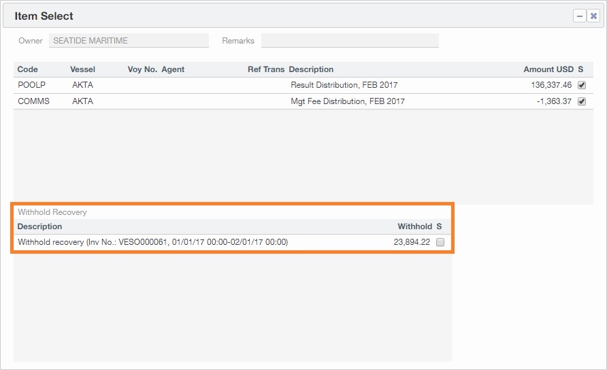Select the Withhold recovery invoice VESO000061 row
Image resolution: width=607 pixels, height=370 pixels.
click(152, 242)
